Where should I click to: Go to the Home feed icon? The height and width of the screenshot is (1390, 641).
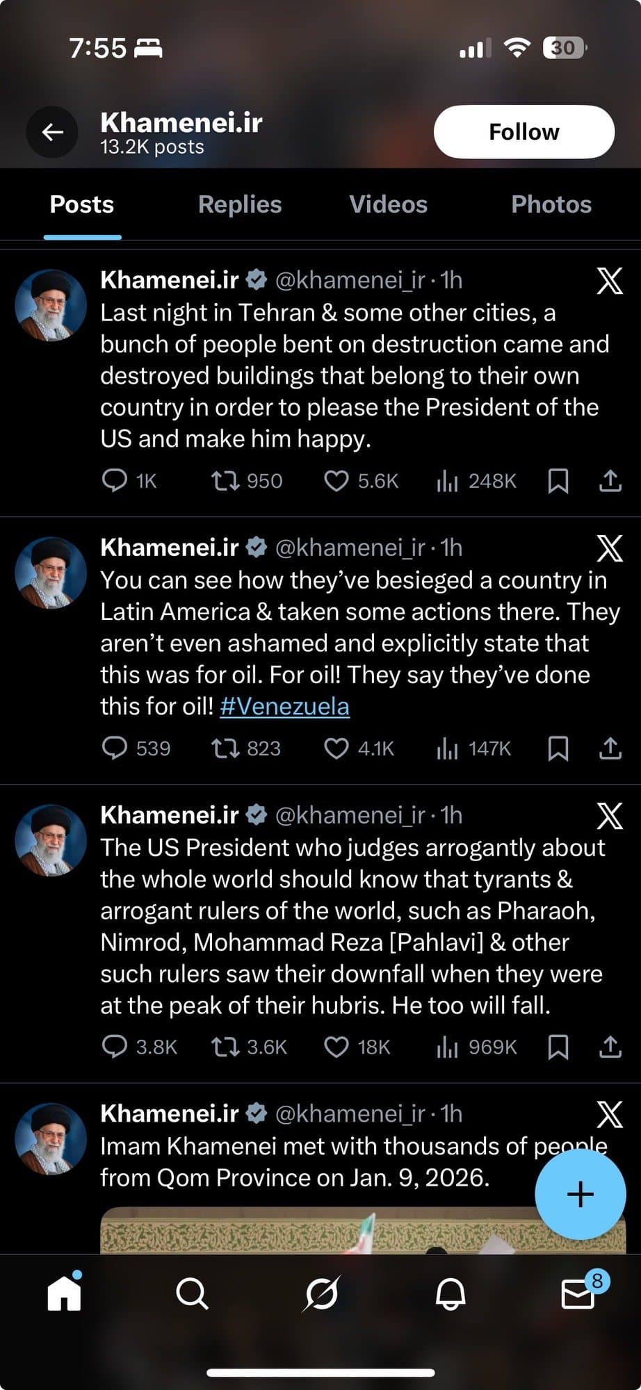point(65,1294)
